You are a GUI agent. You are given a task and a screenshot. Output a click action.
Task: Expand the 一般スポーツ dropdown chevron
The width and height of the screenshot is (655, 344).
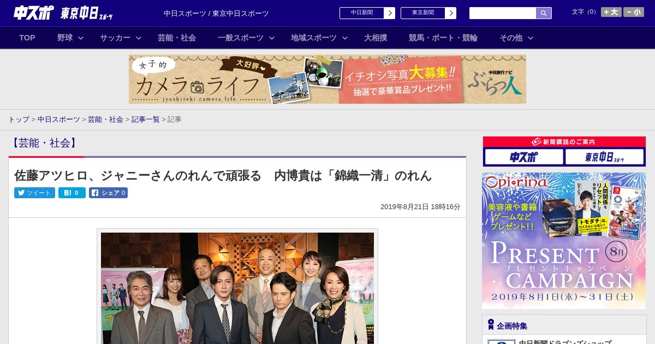point(271,38)
